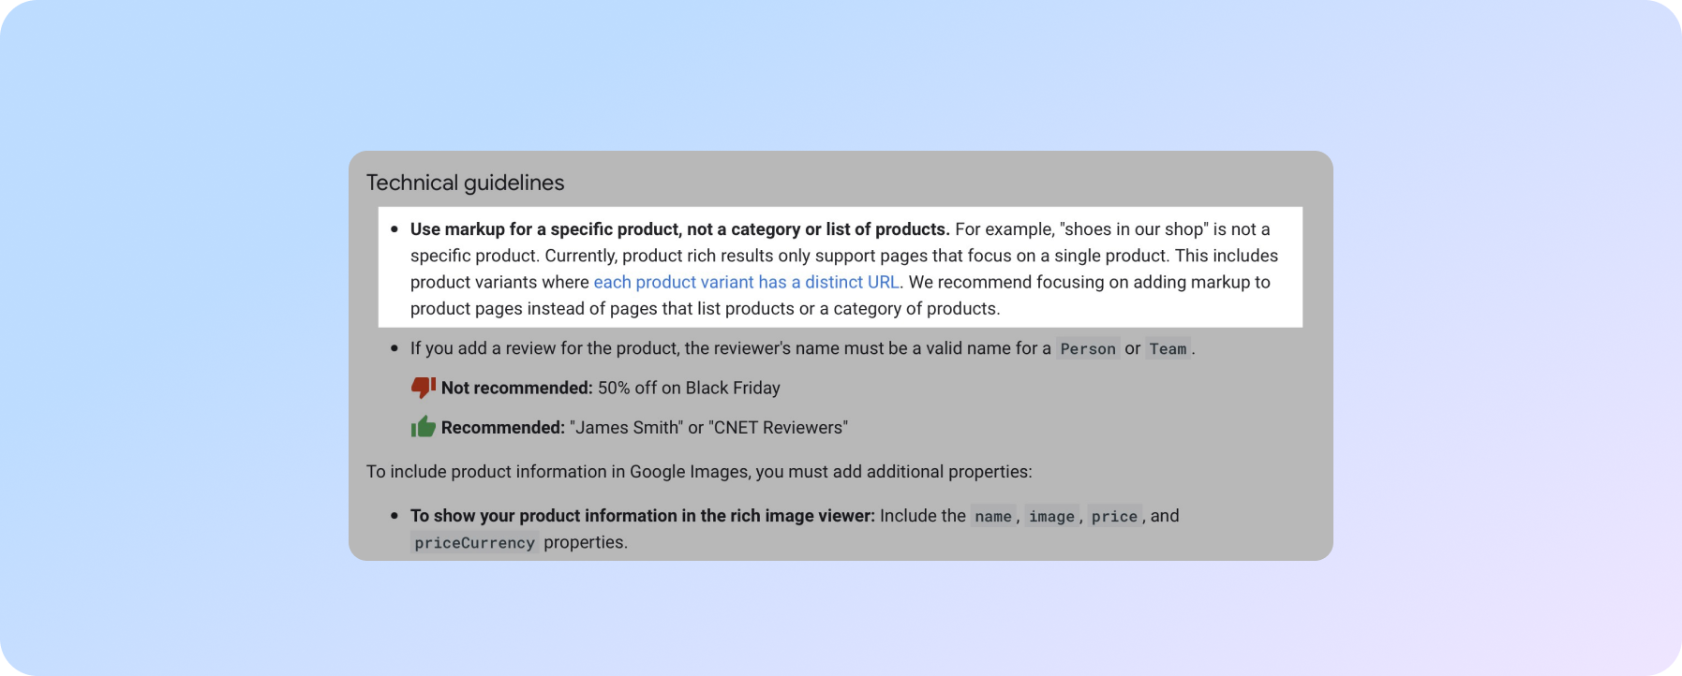Screen dimensions: 1682x676
Task: Click the Person code tag
Action: tap(1087, 349)
